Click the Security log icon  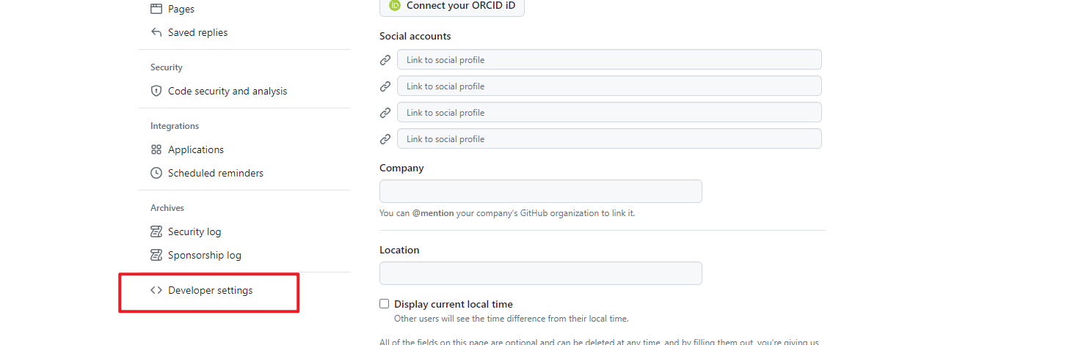(156, 231)
